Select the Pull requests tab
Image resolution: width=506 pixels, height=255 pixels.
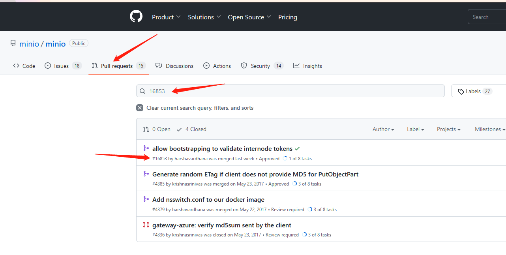click(119, 66)
